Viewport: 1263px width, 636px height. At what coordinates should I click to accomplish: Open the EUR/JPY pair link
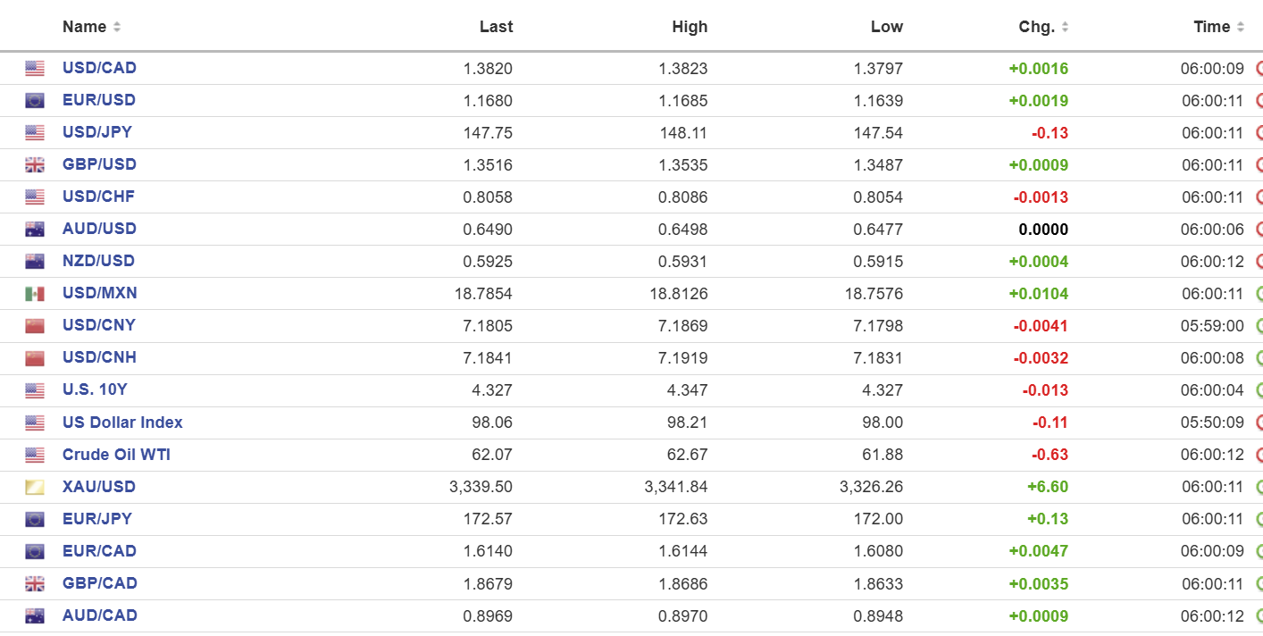click(97, 519)
